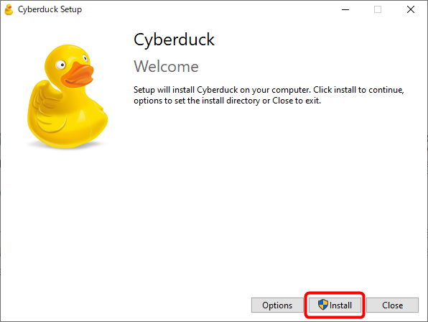Minimize the Cyberduck Setup window

click(345, 9)
